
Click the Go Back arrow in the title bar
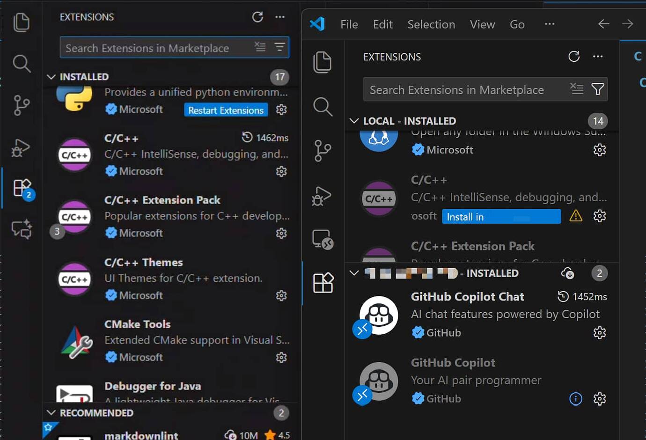[603, 24]
